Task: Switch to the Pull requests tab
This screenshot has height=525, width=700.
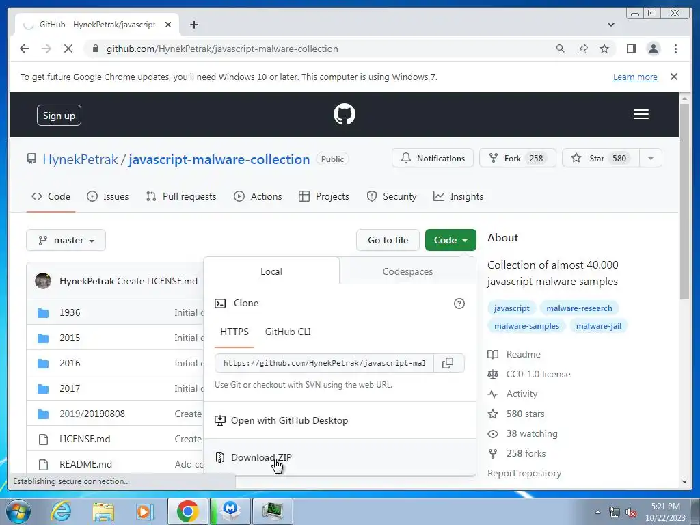Action: click(x=181, y=196)
